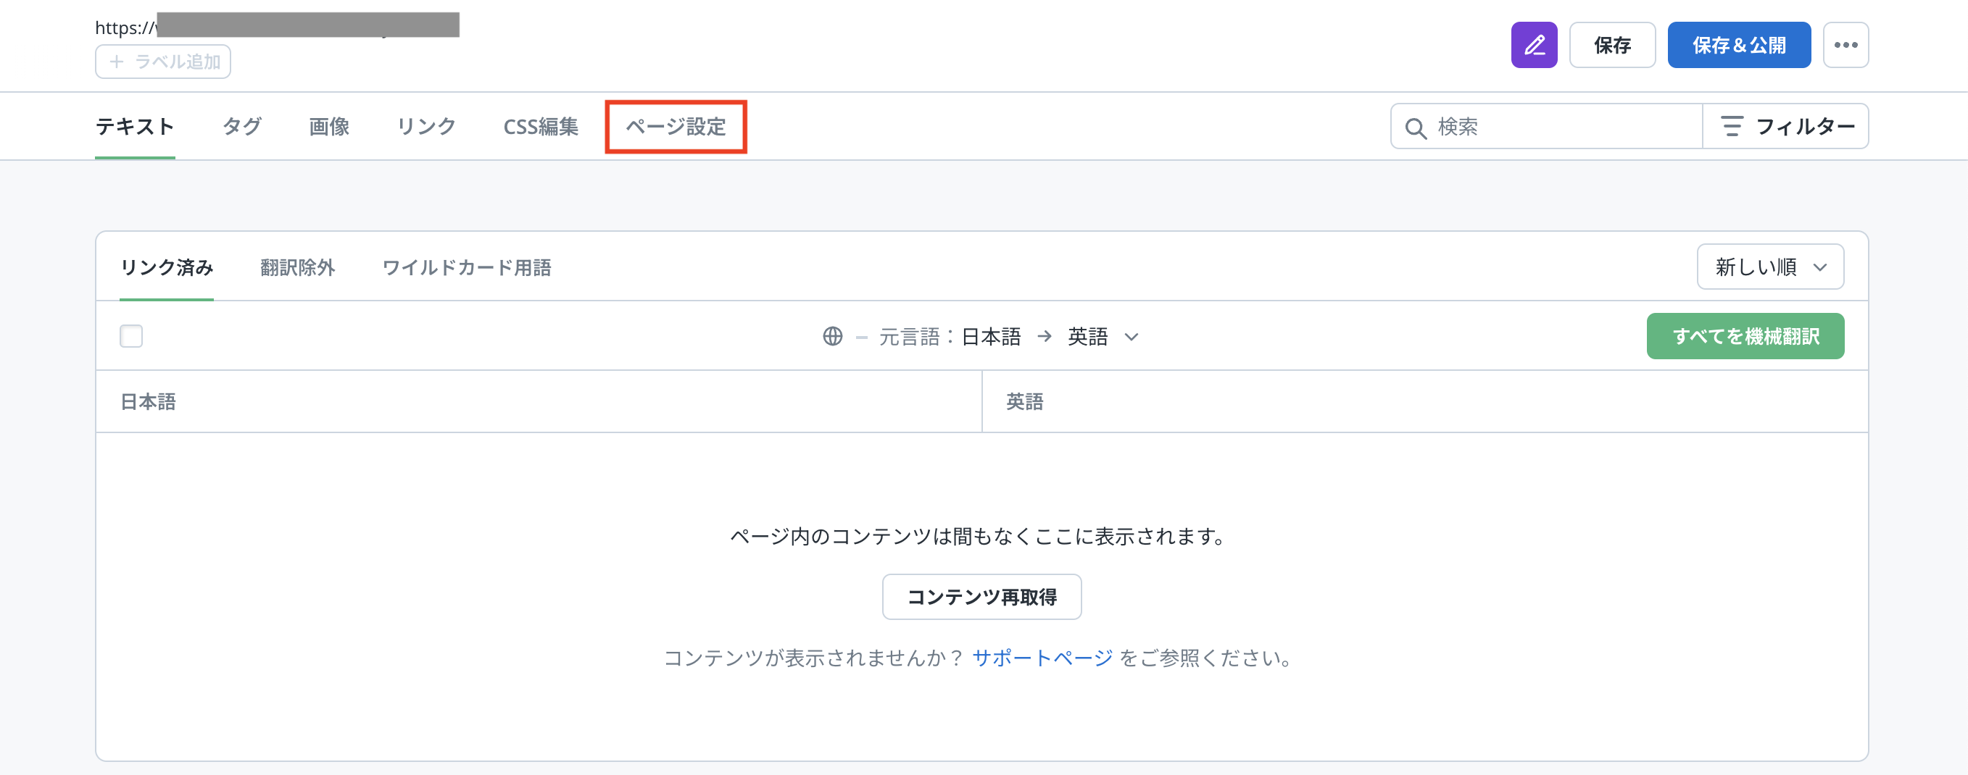This screenshot has width=1968, height=775.
Task: Switch to the ページ設定 tab
Action: point(676,127)
